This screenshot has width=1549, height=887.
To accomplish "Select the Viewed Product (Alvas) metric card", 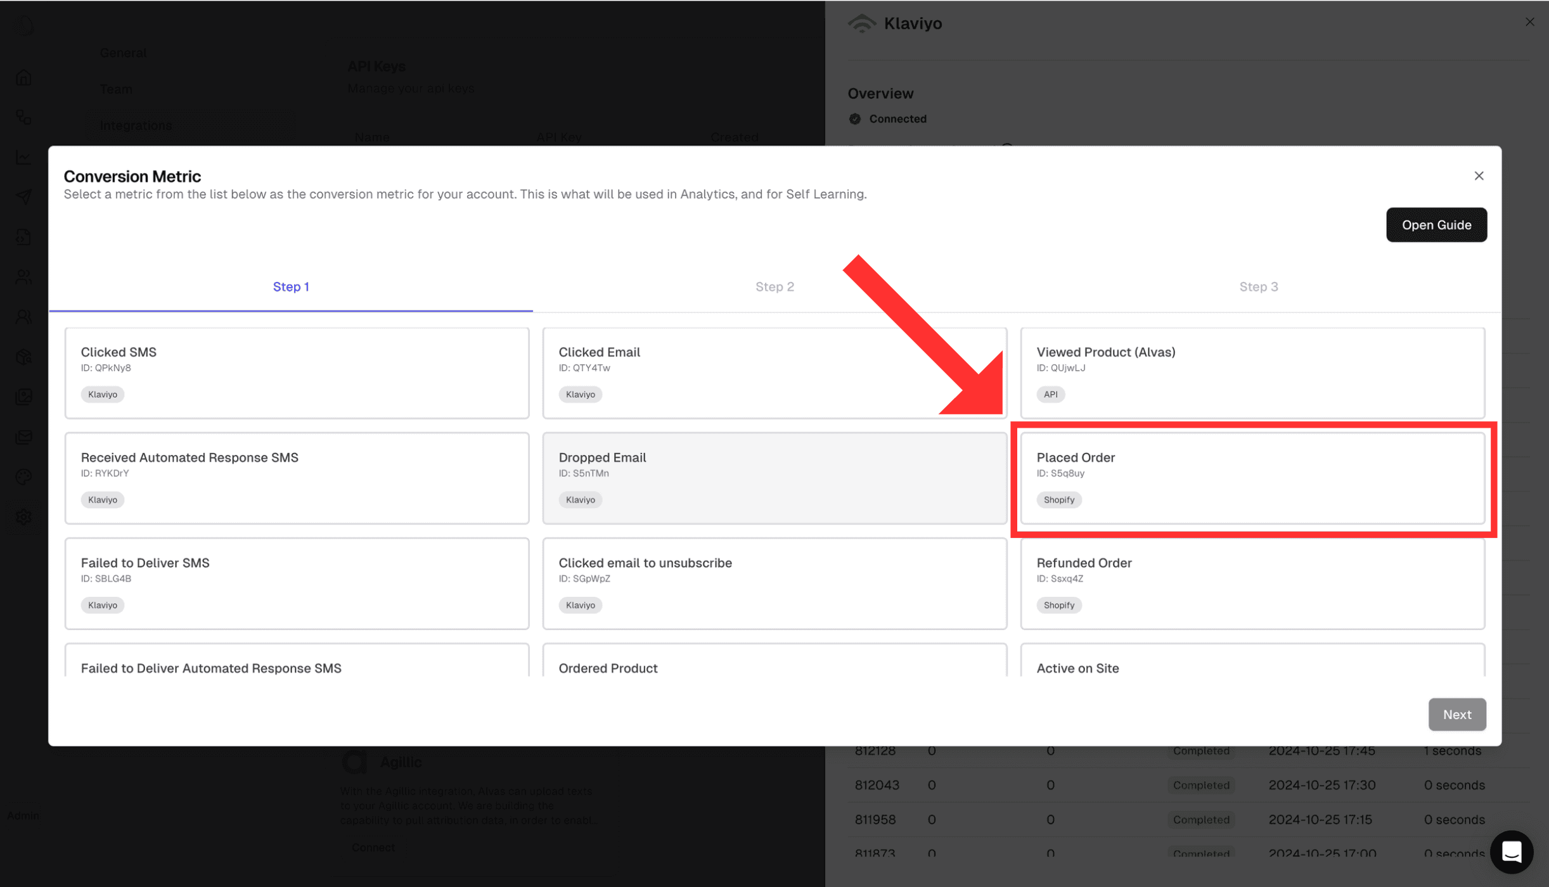I will [1252, 373].
